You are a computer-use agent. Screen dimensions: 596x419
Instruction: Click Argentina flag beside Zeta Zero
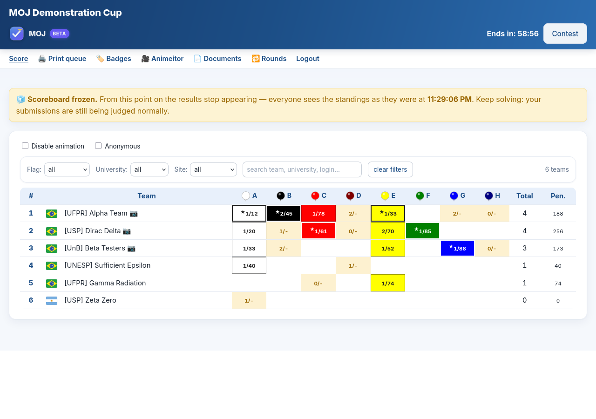(x=52, y=301)
